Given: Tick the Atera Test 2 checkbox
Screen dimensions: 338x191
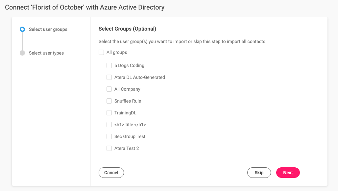Looking at the screenshot, I should pos(109,149).
